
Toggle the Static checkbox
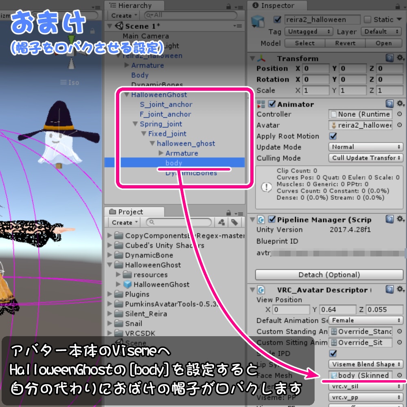click(367, 20)
